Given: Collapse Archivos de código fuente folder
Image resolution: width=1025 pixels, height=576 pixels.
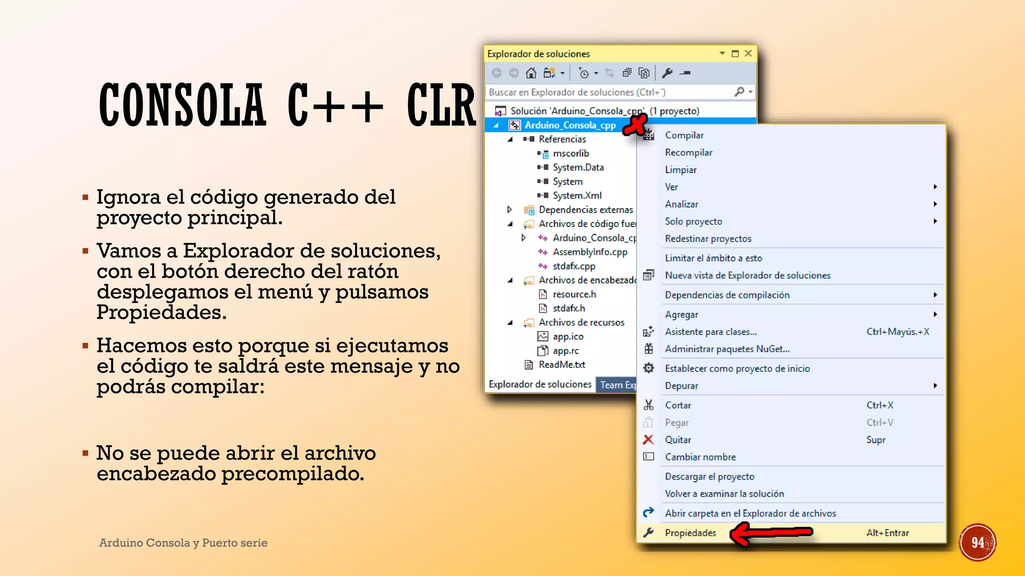Looking at the screenshot, I should (x=510, y=223).
